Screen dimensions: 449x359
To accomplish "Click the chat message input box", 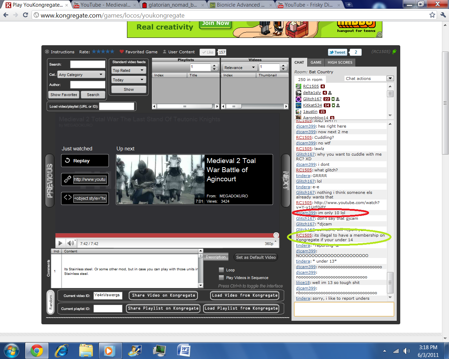I will pyautogui.click(x=344, y=309).
